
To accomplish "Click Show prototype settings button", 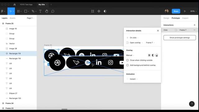I will 180,38.
